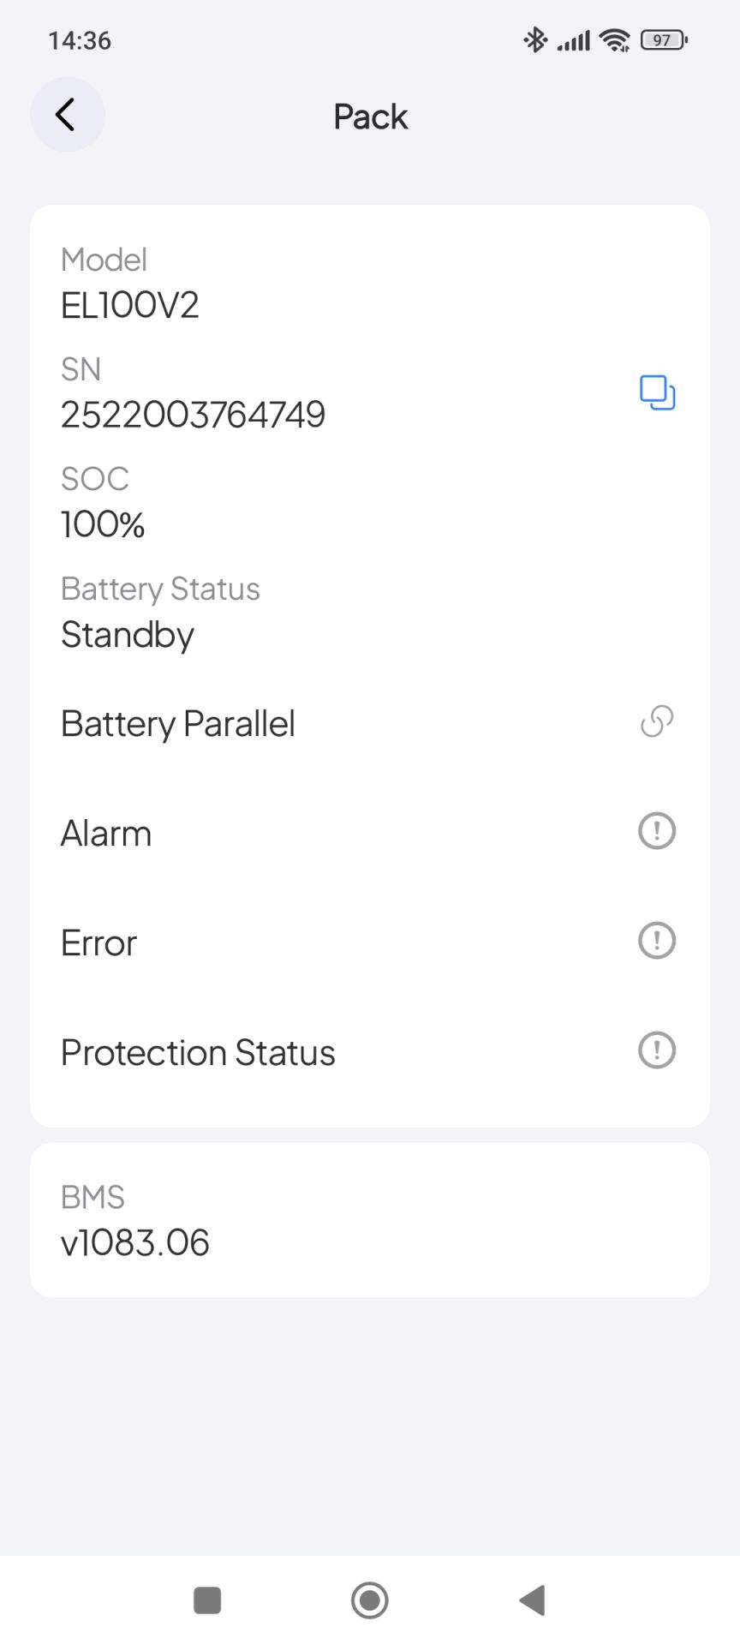View Error details via the exclamation icon
Viewport: 740px width, 1645px height.
[x=657, y=941]
